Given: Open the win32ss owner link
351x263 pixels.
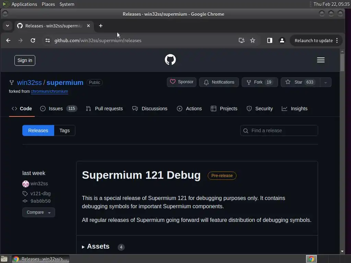Looking at the screenshot, I should [29, 83].
